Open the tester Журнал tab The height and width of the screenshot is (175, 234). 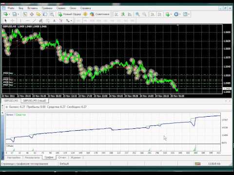click(x=76, y=157)
